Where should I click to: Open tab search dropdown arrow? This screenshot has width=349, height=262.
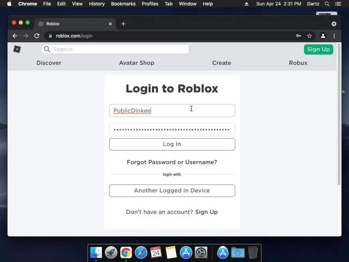pyautogui.click(x=334, y=24)
